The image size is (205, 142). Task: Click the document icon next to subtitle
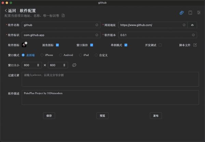63,16
